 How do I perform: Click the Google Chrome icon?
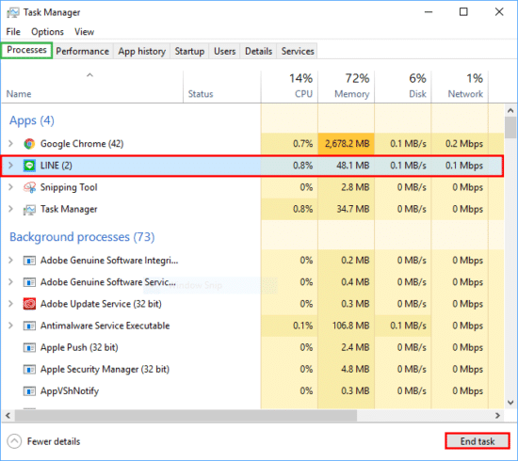29,144
